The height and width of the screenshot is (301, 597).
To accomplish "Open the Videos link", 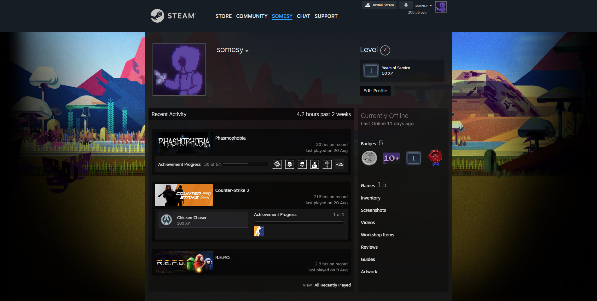I will (x=368, y=223).
